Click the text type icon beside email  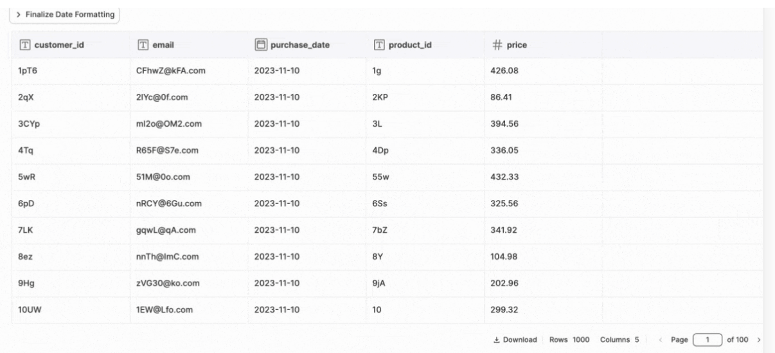144,44
